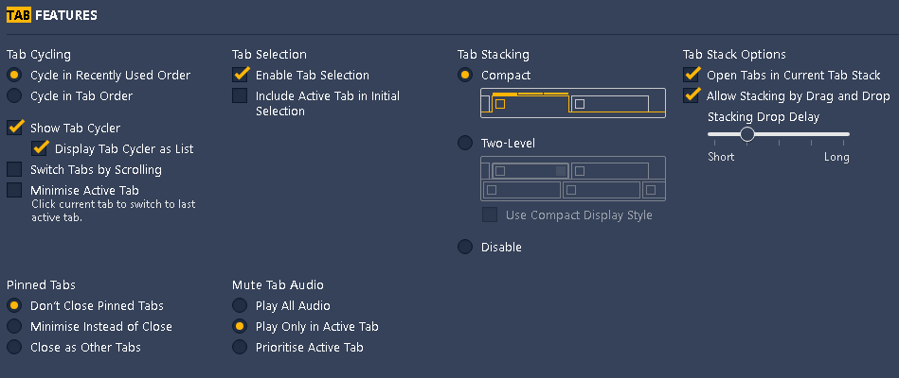Click the Stacking Drop Delay slider handle
This screenshot has height=378, width=899.
(747, 134)
